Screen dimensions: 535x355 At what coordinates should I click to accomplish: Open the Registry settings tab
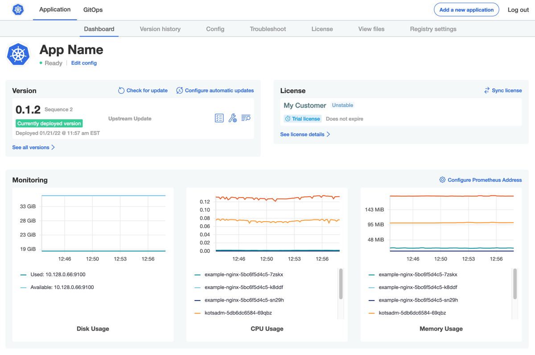(433, 29)
